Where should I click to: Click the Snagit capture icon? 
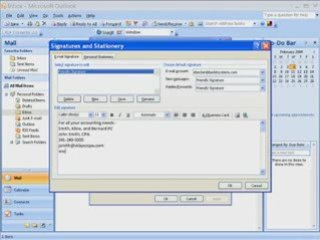click(99, 32)
